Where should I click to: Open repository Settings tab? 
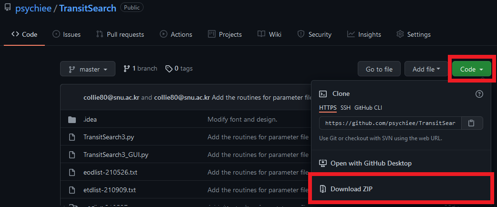[x=414, y=34]
